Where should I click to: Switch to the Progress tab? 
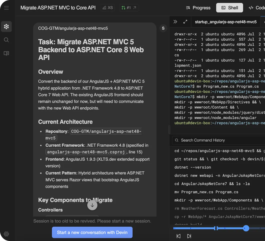[198, 8]
